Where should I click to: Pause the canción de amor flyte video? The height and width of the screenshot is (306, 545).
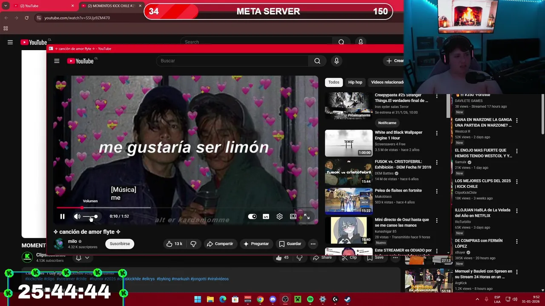pos(62,216)
